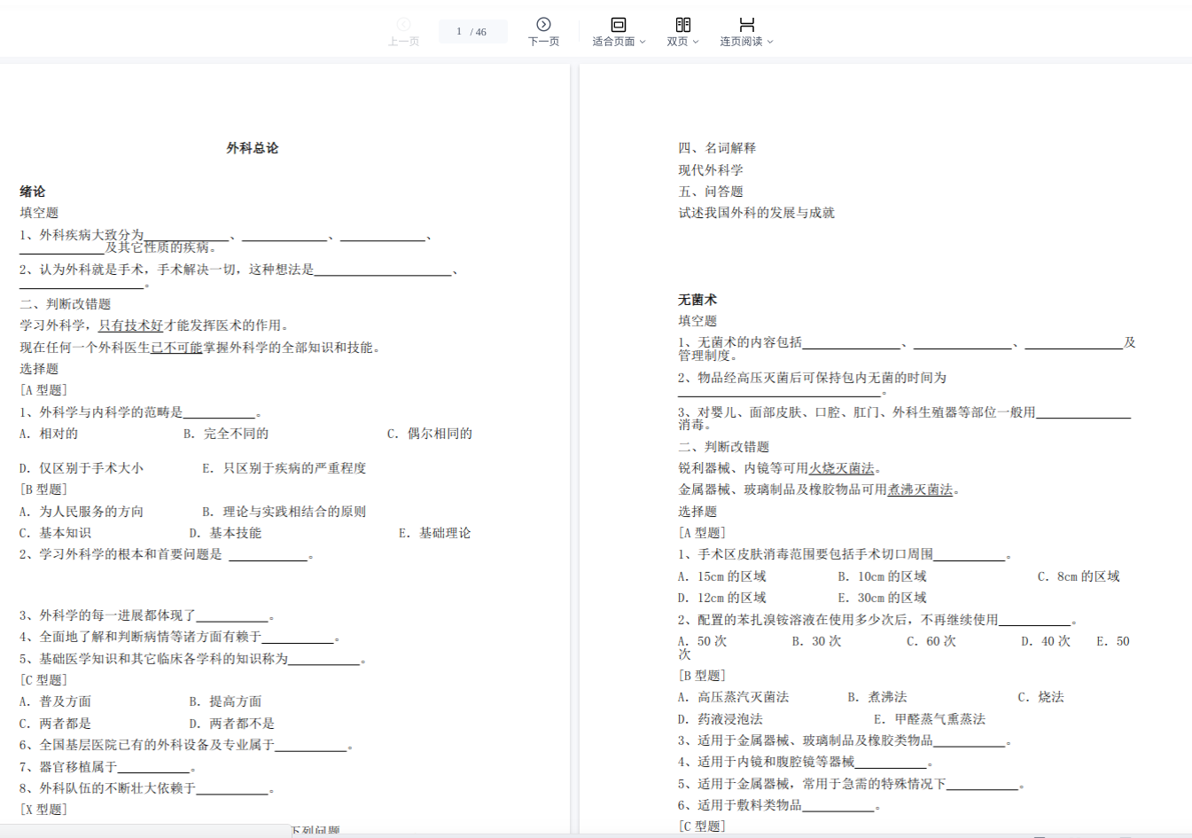The height and width of the screenshot is (838, 1192).
Task: Go to the next page (下一页) arrow icon
Action: click(x=543, y=24)
